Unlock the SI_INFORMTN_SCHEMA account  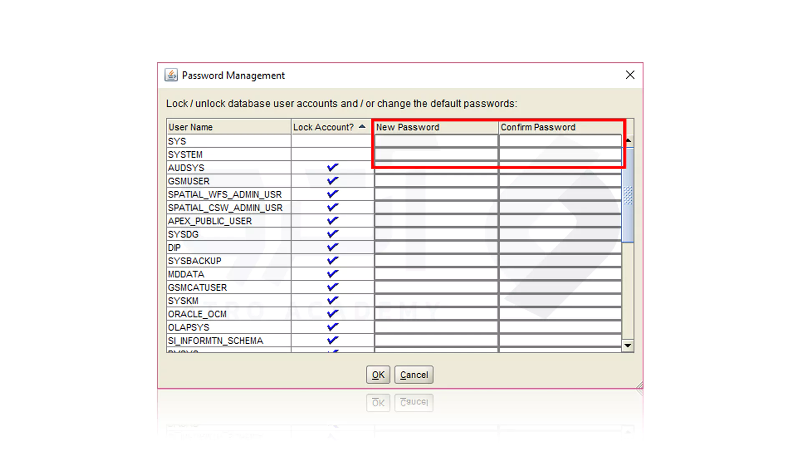click(x=332, y=340)
